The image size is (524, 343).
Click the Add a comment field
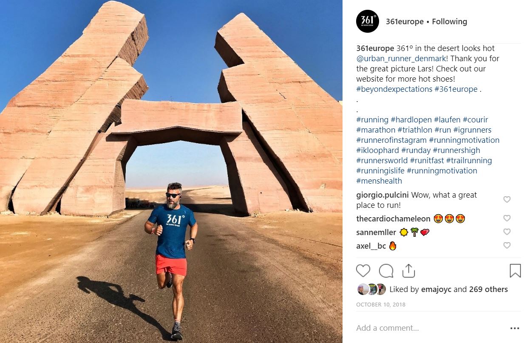pyautogui.click(x=429, y=328)
